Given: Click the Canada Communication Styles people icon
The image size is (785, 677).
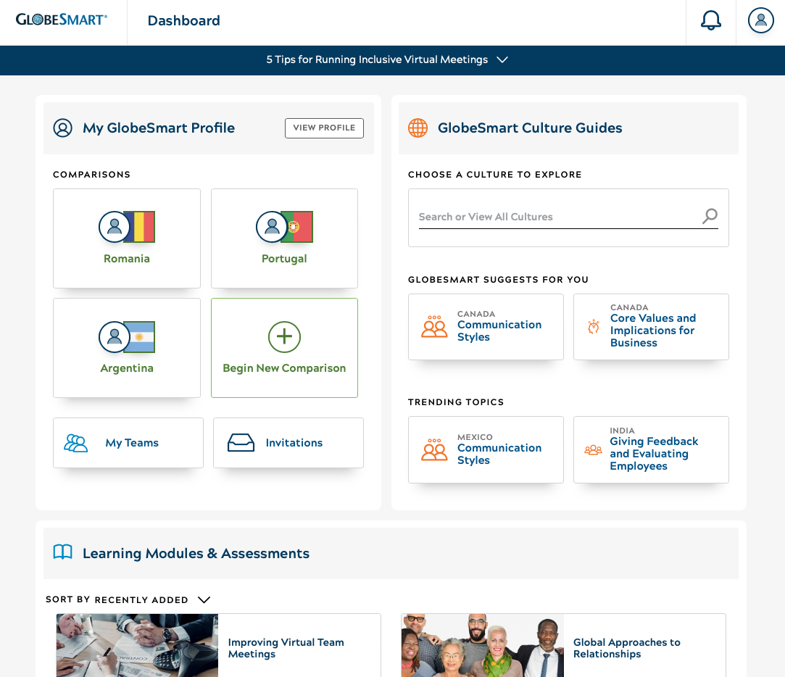Looking at the screenshot, I should pyautogui.click(x=434, y=326).
